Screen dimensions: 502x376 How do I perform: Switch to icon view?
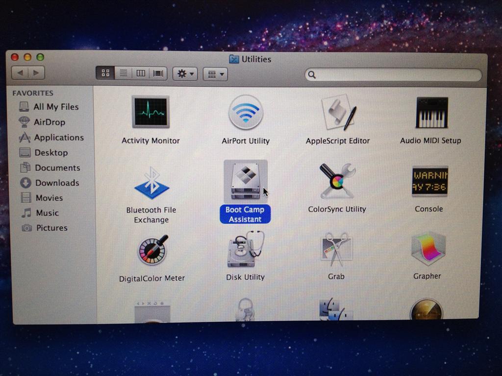105,73
